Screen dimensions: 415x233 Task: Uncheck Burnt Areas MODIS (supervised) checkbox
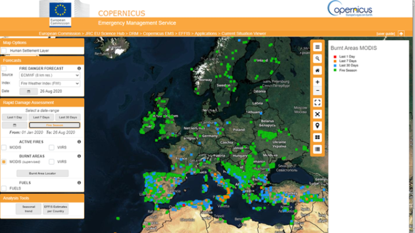click(x=4, y=162)
